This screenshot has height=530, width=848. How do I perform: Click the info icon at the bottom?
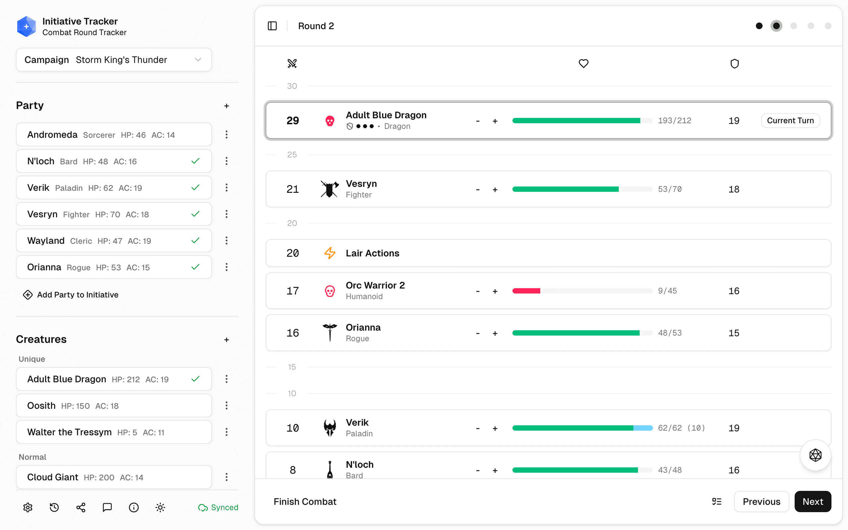pos(133,507)
